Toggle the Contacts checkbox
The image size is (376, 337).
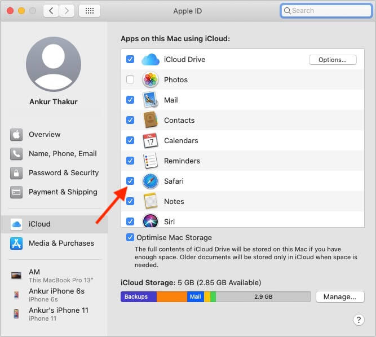130,120
